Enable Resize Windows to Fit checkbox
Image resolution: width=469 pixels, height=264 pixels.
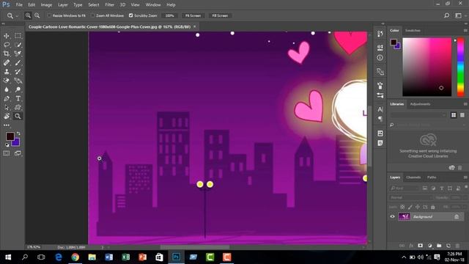coord(49,15)
